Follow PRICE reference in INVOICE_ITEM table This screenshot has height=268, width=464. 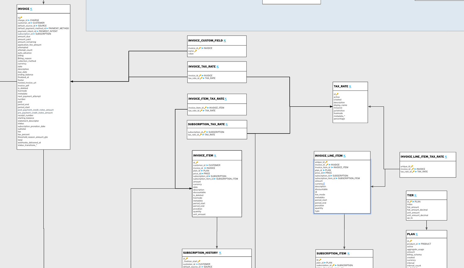pyautogui.click(x=207, y=173)
